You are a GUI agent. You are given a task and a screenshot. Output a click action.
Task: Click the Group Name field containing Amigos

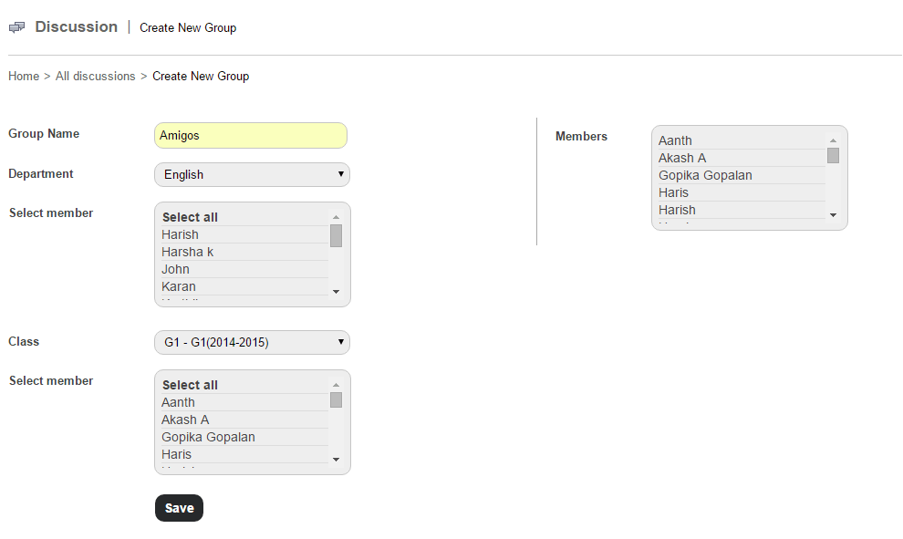251,134
